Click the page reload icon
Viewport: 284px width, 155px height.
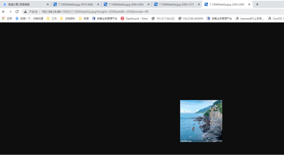tap(17, 12)
